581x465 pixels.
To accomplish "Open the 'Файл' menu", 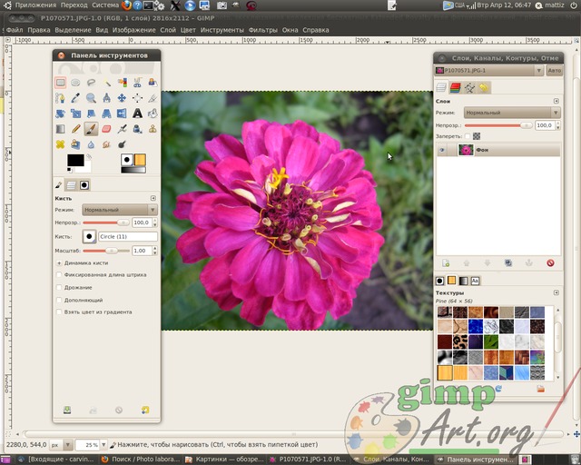I will 15,30.
